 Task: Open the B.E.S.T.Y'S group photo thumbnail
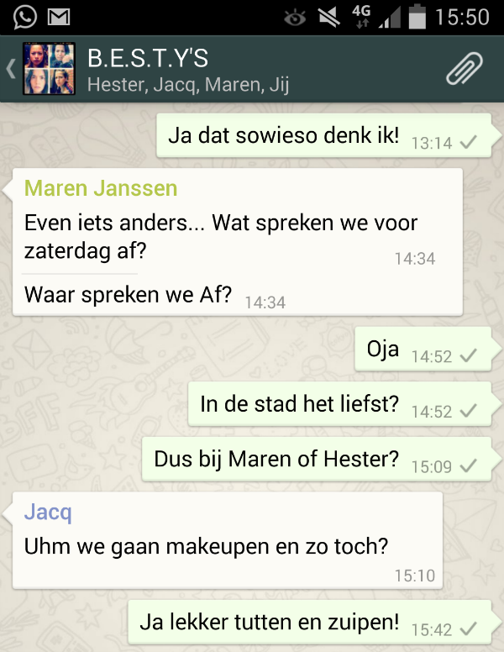tap(49, 69)
